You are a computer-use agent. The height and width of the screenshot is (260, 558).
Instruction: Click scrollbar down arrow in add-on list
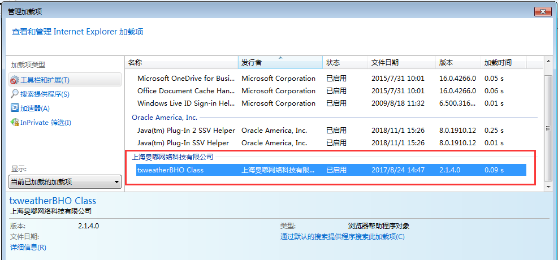point(547,186)
